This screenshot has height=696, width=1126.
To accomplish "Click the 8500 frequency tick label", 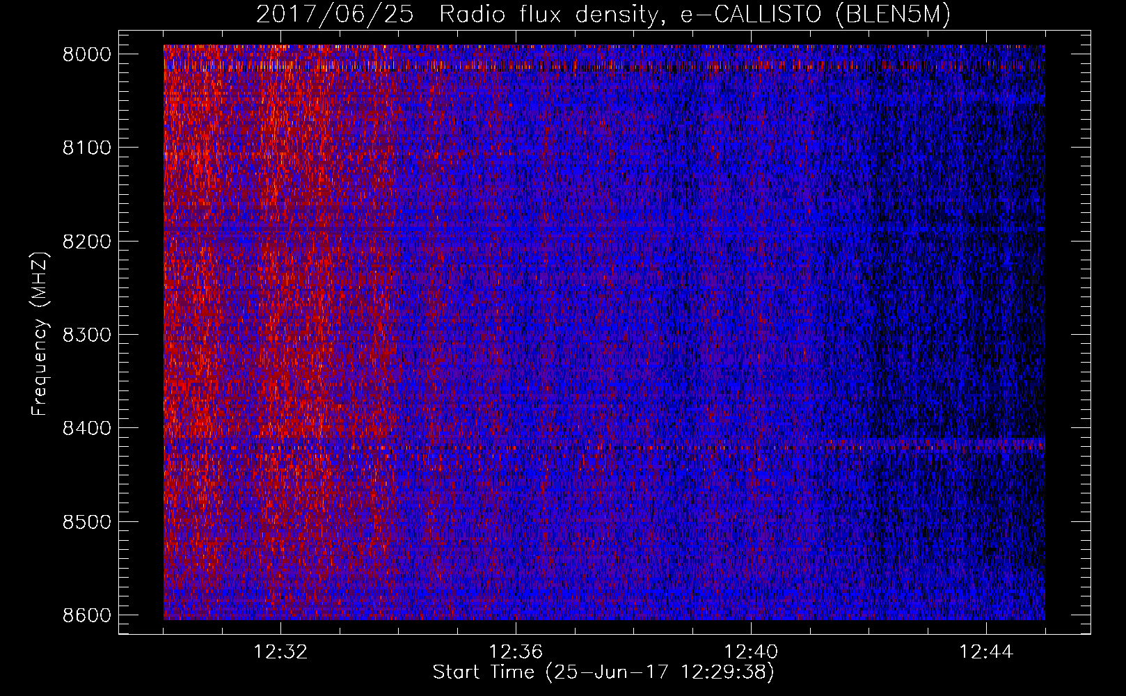I will pyautogui.click(x=87, y=522).
